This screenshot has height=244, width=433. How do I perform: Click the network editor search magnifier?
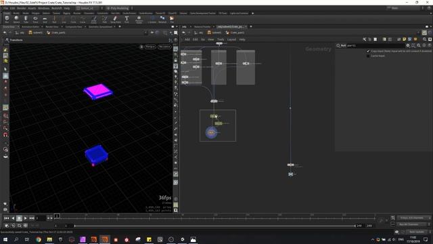pyautogui.click(x=424, y=39)
